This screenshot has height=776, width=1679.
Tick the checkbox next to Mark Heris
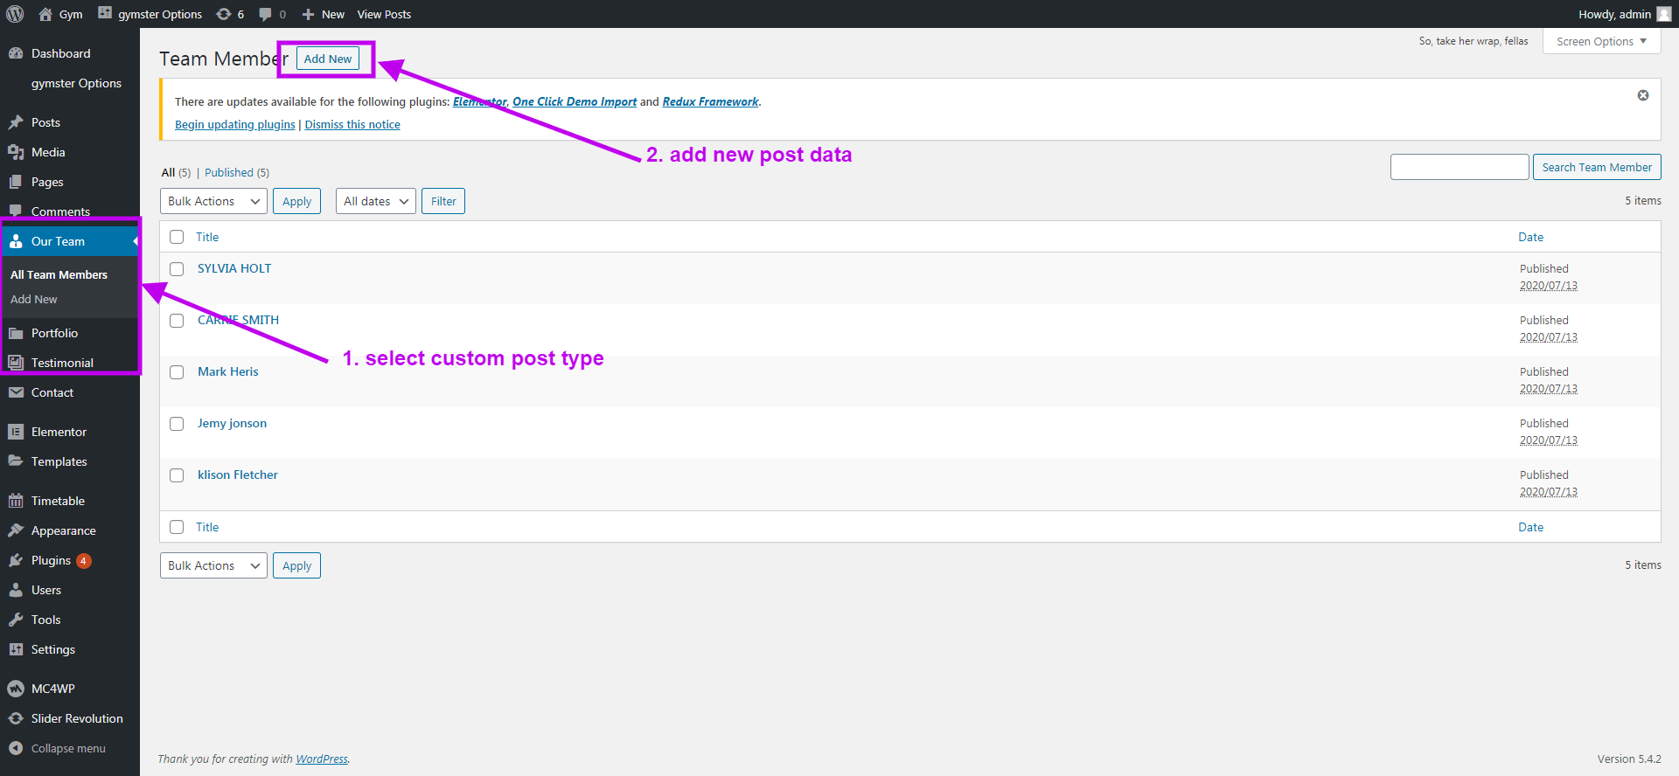177,372
